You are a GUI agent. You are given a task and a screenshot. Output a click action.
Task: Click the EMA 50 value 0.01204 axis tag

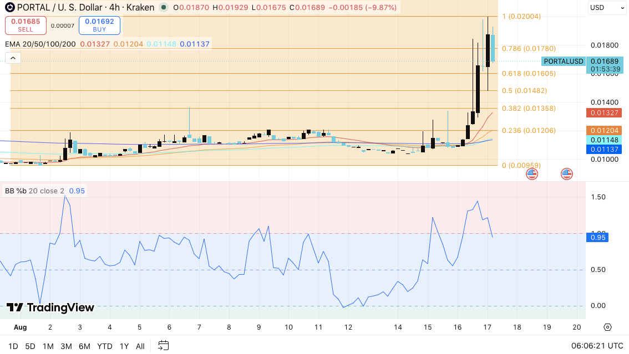coord(604,131)
